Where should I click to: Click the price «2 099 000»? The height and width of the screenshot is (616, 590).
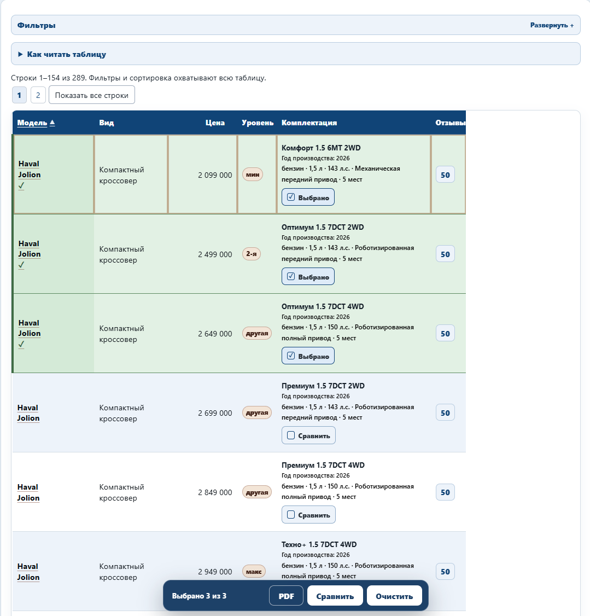pos(215,175)
